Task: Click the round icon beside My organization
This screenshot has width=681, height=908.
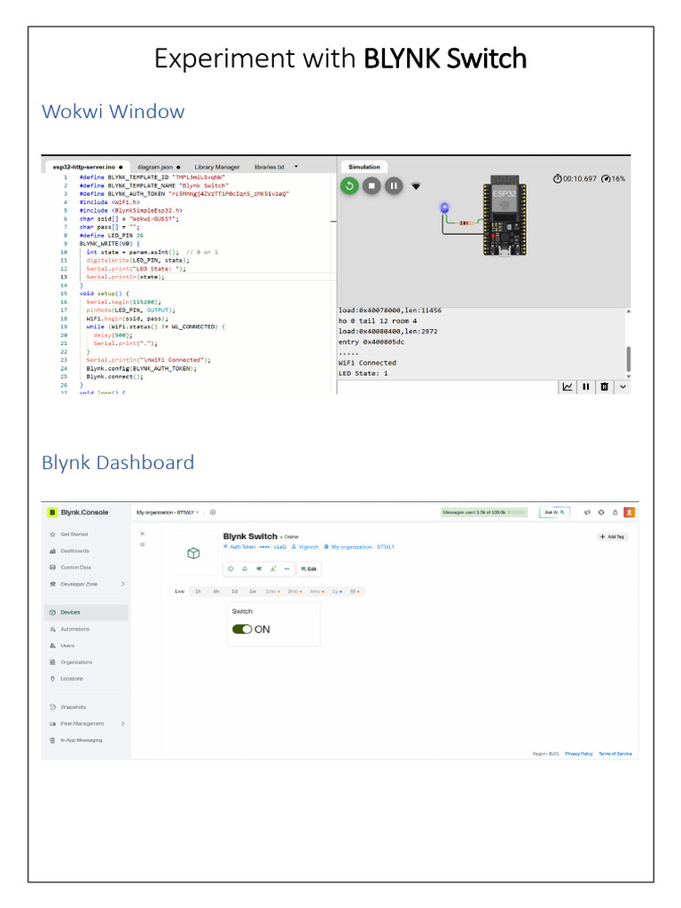Action: (213, 513)
